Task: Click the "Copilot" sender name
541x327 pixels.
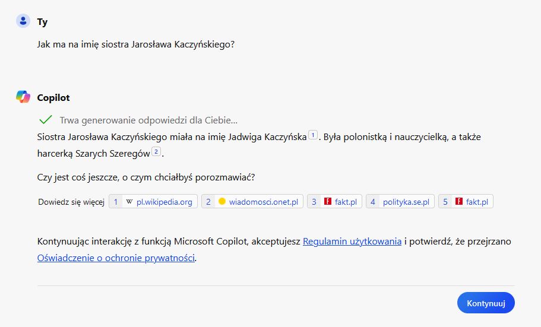Action: [53, 98]
